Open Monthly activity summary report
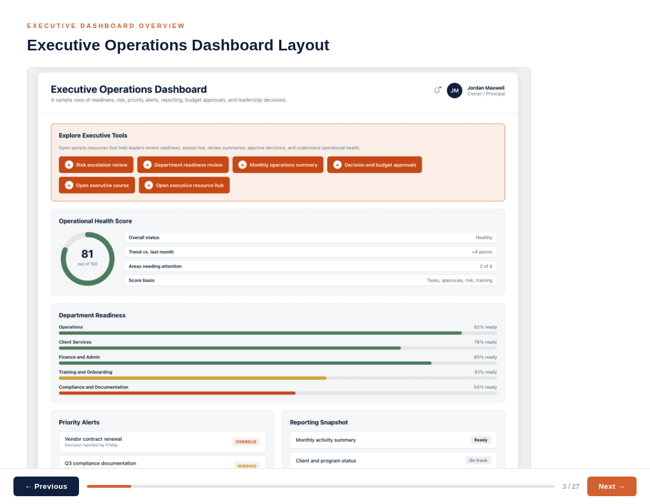Image resolution: width=650 pixels, height=504 pixels. [x=393, y=440]
